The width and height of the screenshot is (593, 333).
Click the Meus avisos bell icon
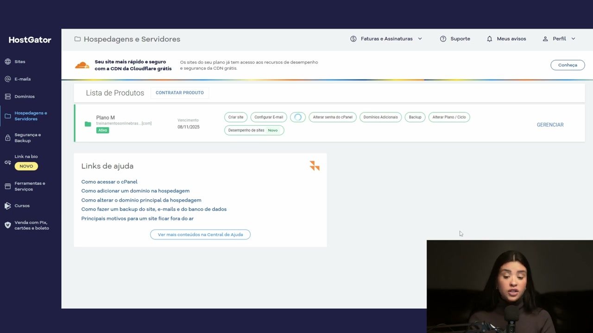point(489,39)
